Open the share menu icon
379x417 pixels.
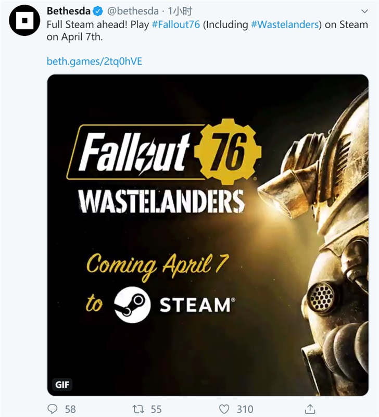[310, 409]
